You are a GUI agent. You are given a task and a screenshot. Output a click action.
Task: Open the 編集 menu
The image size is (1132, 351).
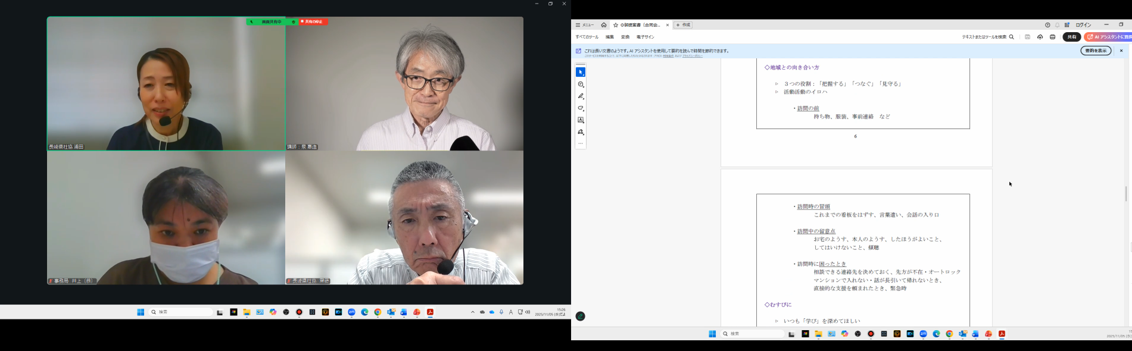click(609, 37)
